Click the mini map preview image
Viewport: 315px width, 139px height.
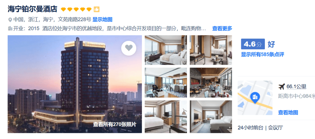click(255, 98)
